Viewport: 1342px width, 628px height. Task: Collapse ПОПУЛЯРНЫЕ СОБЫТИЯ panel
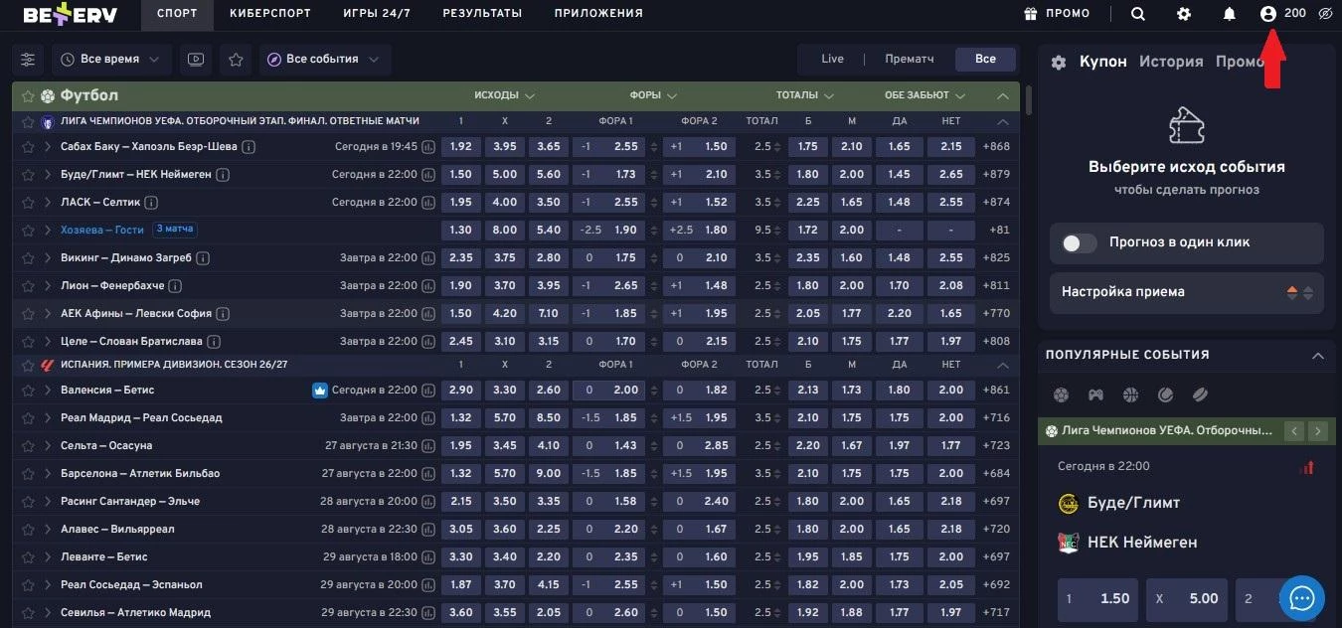coord(1318,356)
